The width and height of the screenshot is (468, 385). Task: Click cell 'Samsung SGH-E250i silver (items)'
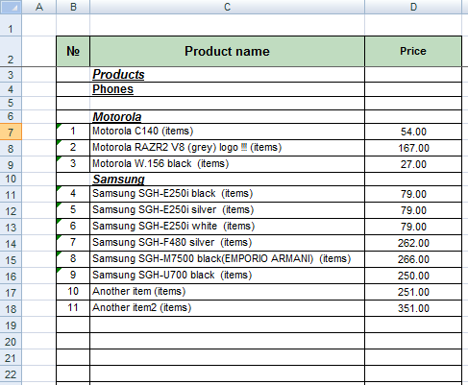click(227, 210)
